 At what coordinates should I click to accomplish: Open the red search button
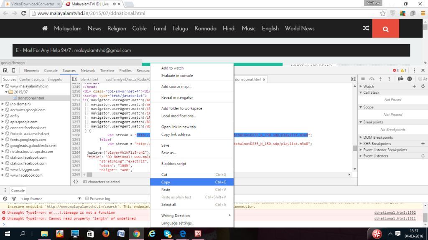[x=385, y=29]
